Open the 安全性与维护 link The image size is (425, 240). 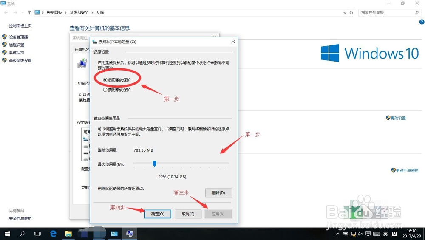20,219
